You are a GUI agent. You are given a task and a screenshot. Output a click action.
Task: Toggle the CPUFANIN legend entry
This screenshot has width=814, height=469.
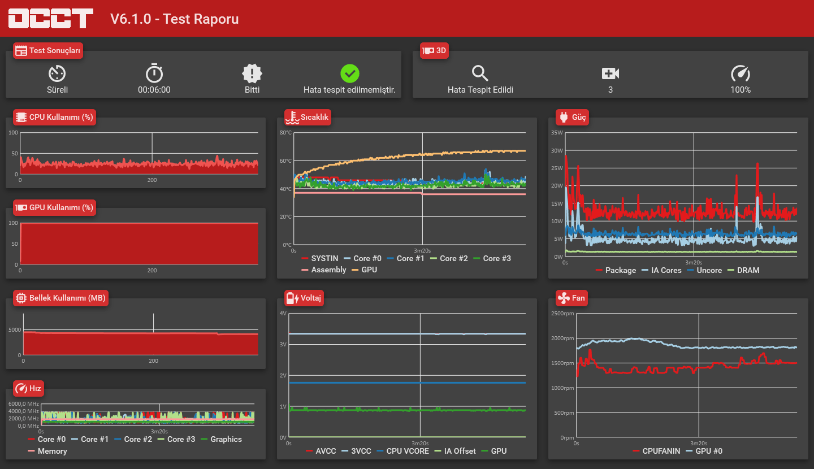(x=656, y=451)
